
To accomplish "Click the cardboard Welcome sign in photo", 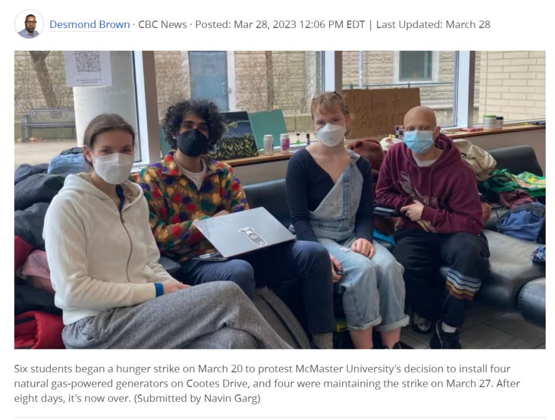I will (x=382, y=112).
